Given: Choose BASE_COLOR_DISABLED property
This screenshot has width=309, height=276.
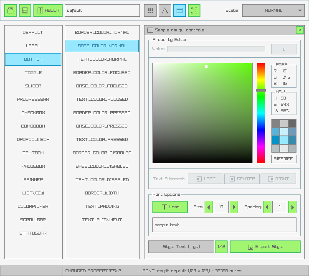Looking at the screenshot, I should click(102, 166).
